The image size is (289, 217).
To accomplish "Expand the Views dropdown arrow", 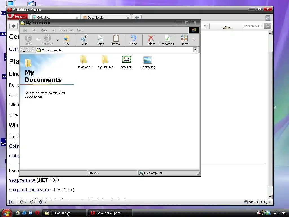I will pyautogui.click(x=194, y=40).
